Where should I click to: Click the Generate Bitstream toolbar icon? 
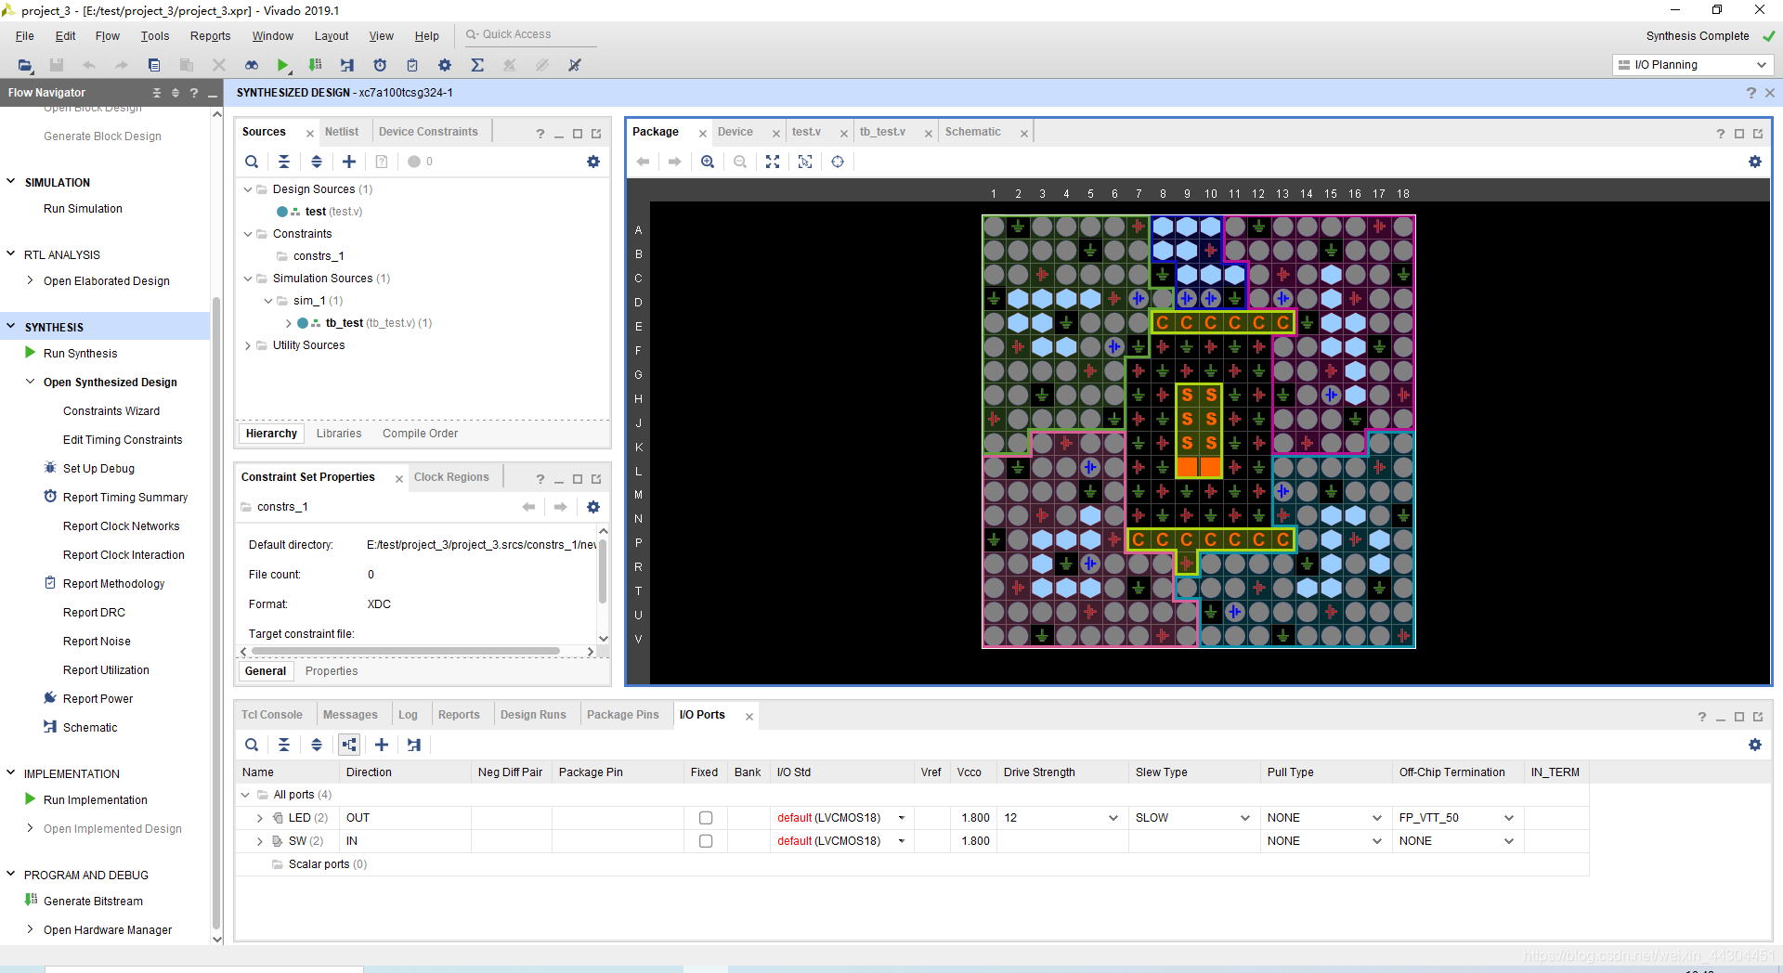coord(316,65)
